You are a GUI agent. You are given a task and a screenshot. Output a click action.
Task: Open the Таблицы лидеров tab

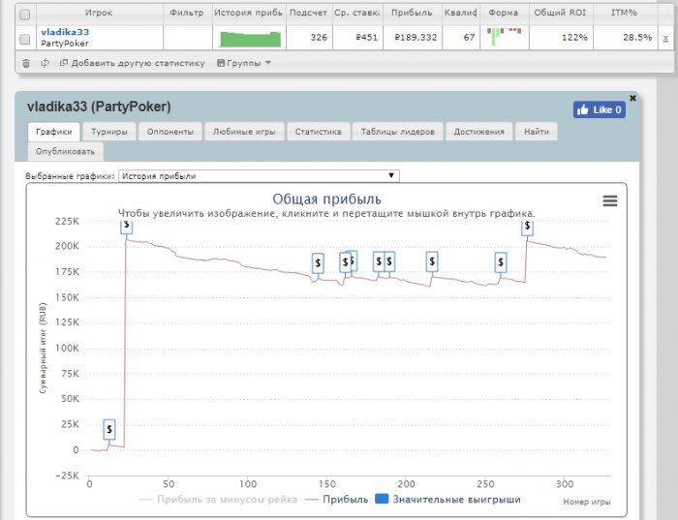(x=398, y=132)
